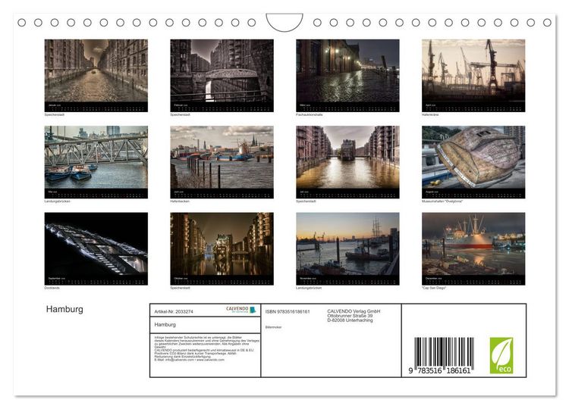Viewport: 569px width, 409px height.
Task: Select the large 'Hamburg' title at left
Action: [64, 309]
